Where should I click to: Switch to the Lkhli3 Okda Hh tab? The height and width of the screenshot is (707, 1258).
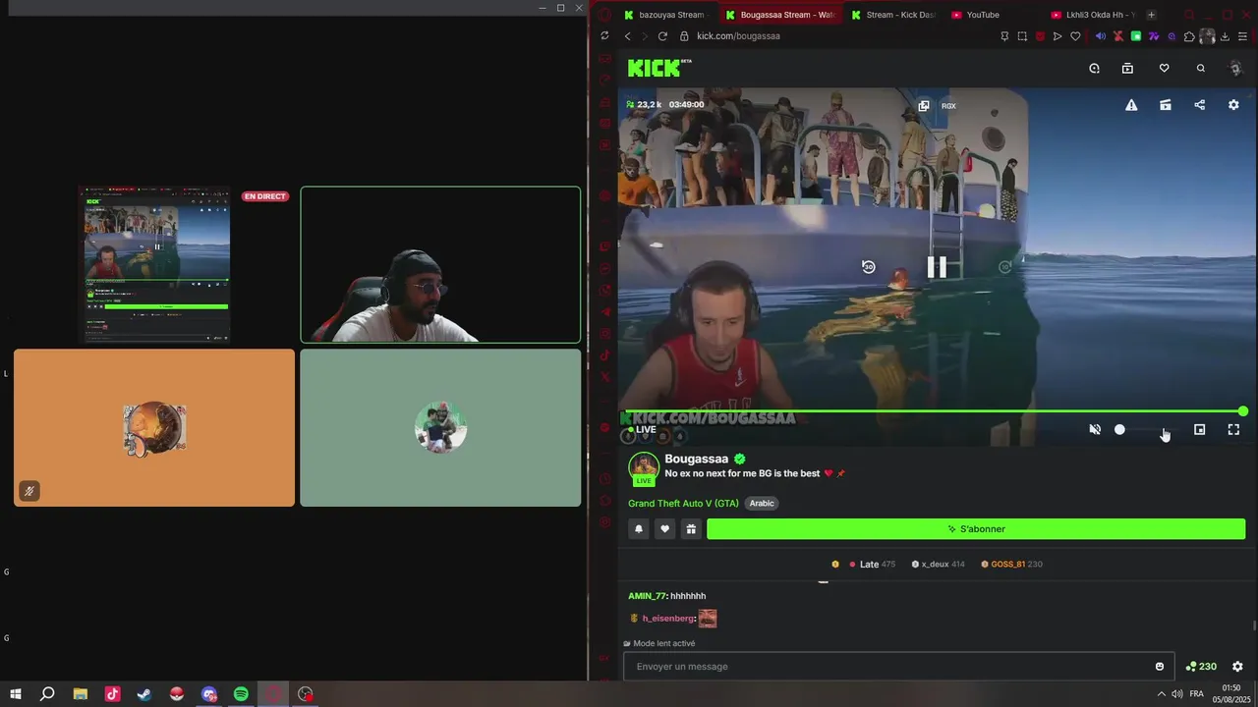(1091, 15)
